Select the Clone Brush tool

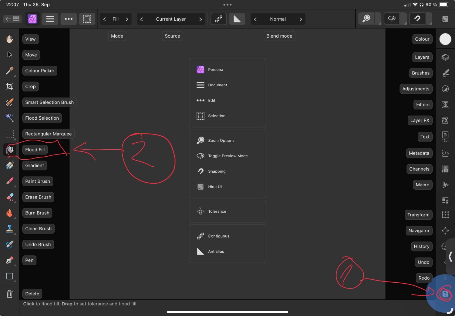pos(38,228)
